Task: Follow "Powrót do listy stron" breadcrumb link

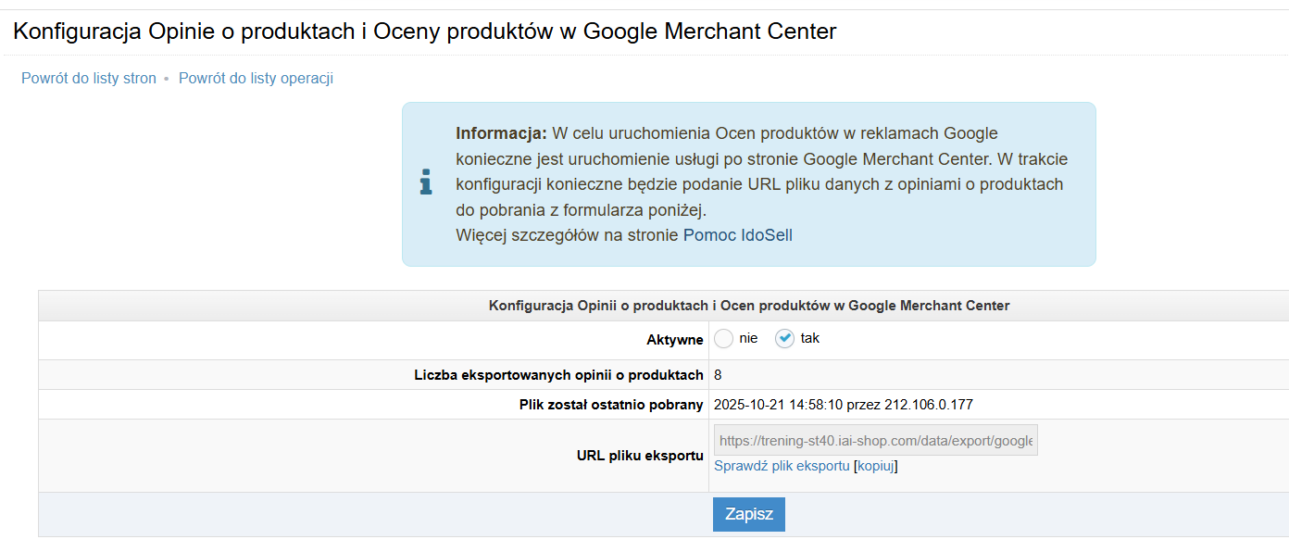Action: 88,79
